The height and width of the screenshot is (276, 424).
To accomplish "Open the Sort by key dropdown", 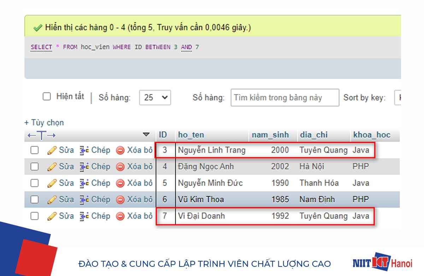I will click(x=399, y=97).
